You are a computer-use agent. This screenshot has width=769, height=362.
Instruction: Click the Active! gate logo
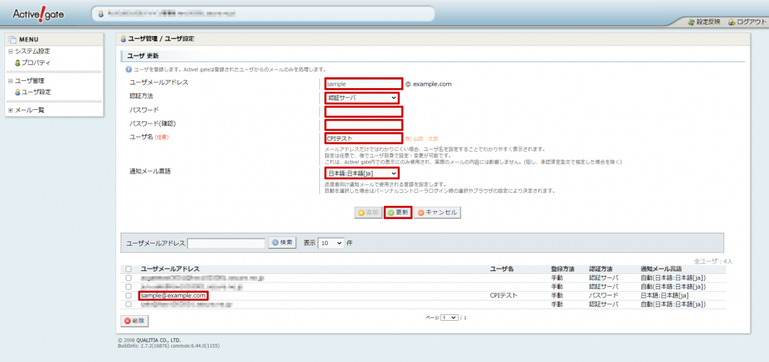click(39, 14)
